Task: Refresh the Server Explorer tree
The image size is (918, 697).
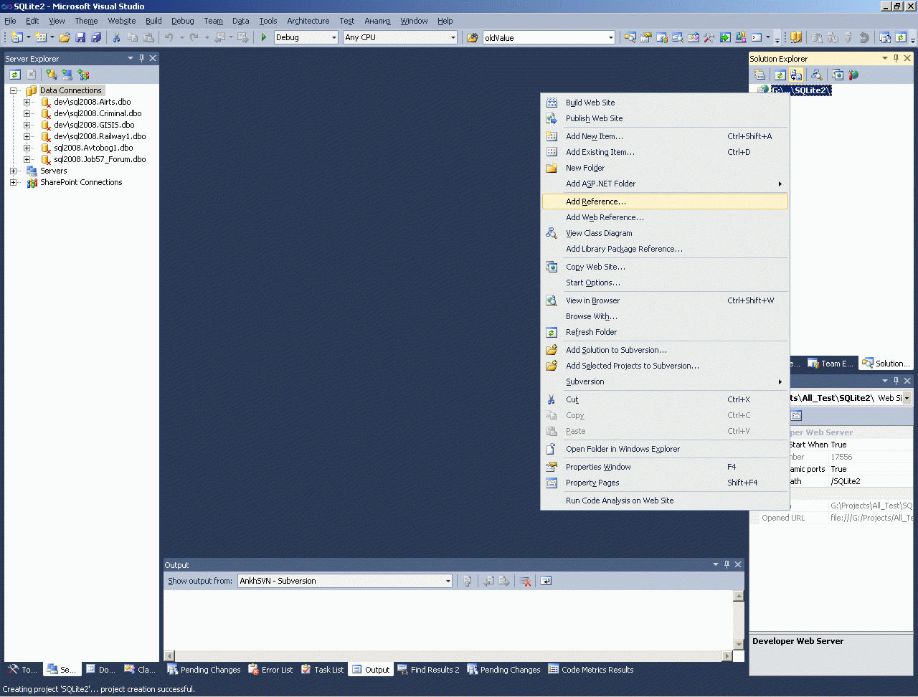Action: click(x=15, y=74)
